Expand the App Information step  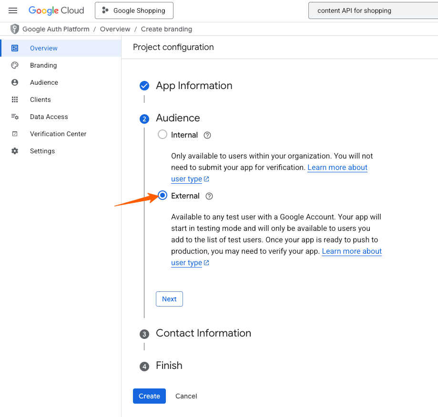pyautogui.click(x=194, y=86)
